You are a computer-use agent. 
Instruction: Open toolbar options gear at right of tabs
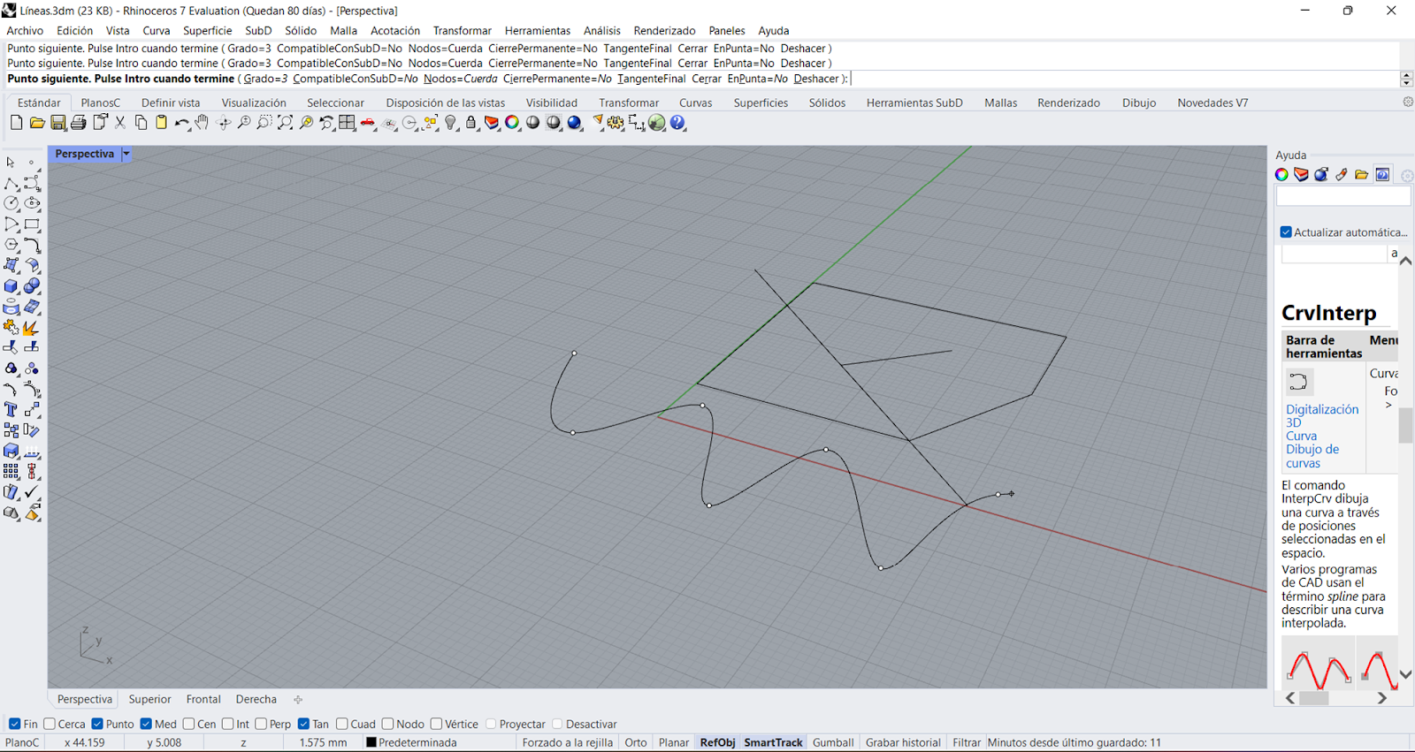1408,103
